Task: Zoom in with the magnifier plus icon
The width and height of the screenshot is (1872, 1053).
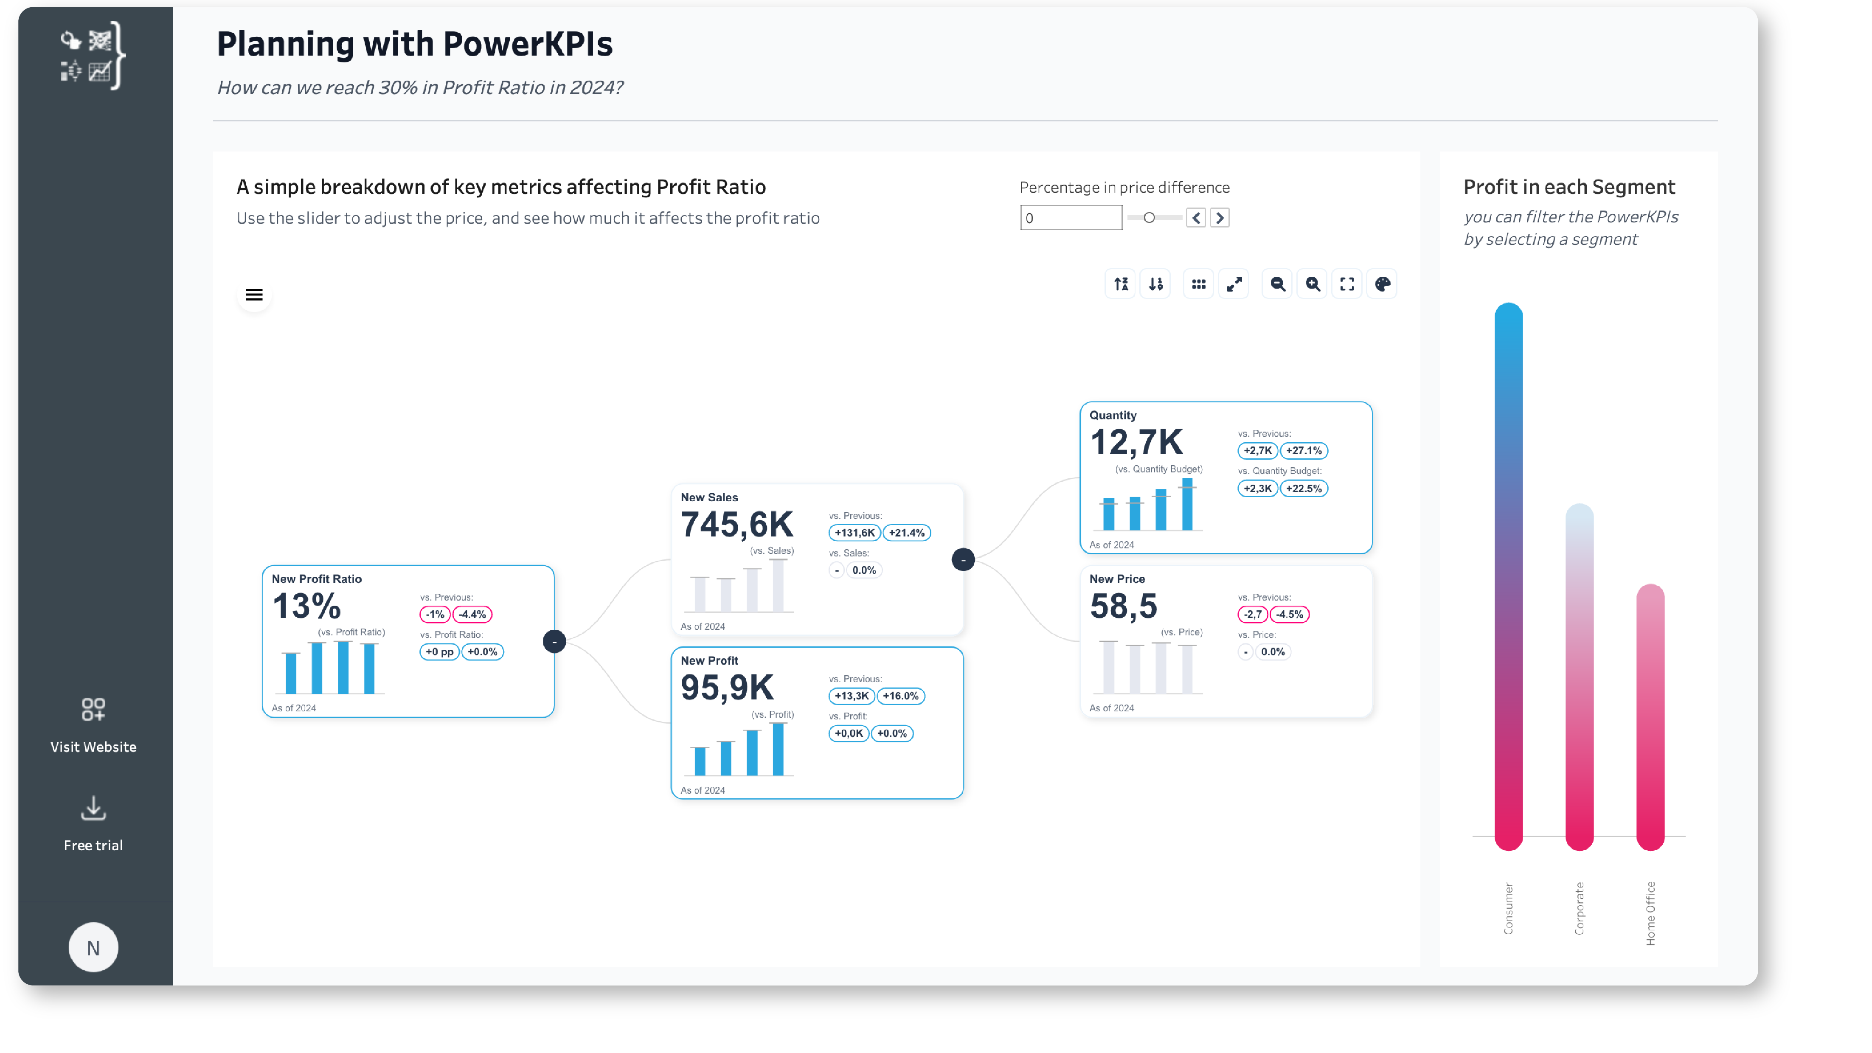Action: coord(1313,284)
